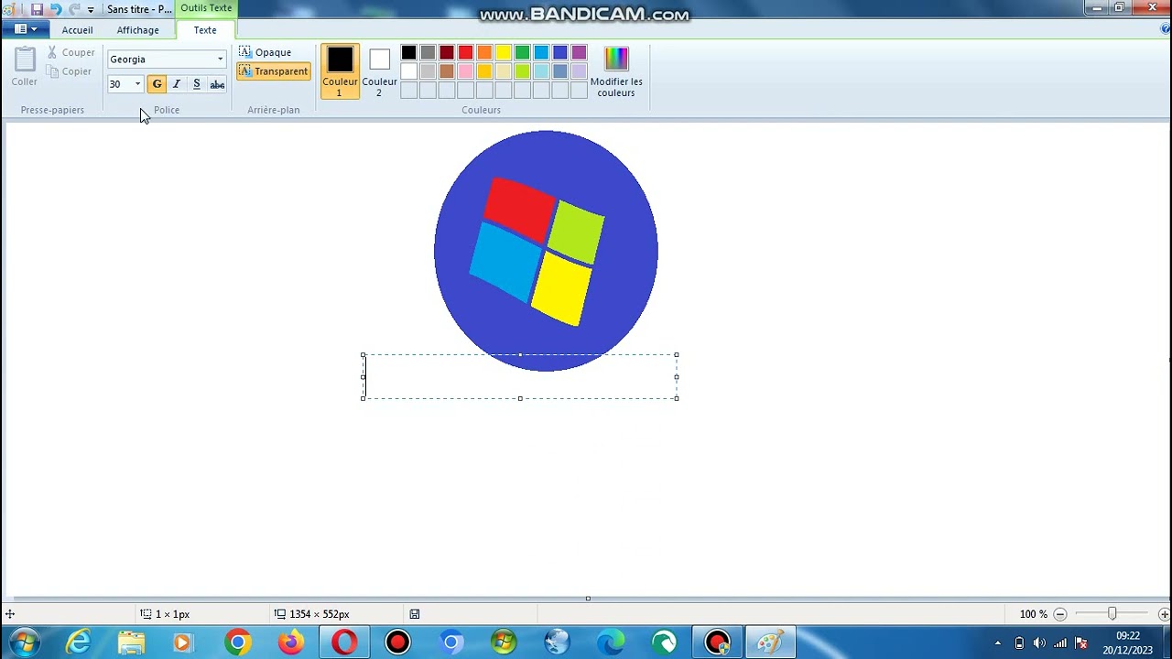Open Microsoft Edge from taskbar
Screen dimensions: 1172x659
pyautogui.click(x=610, y=643)
